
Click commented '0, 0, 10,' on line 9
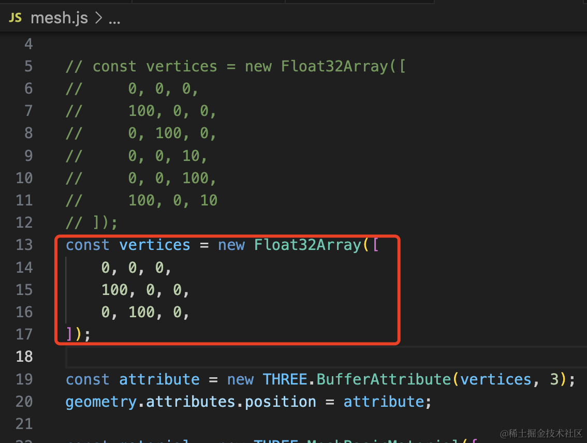(168, 156)
